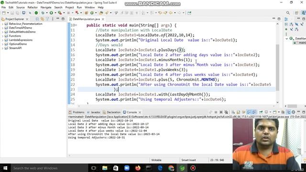Open Chrome from taskbar
The width and height of the screenshot is (306, 172).
(171, 168)
